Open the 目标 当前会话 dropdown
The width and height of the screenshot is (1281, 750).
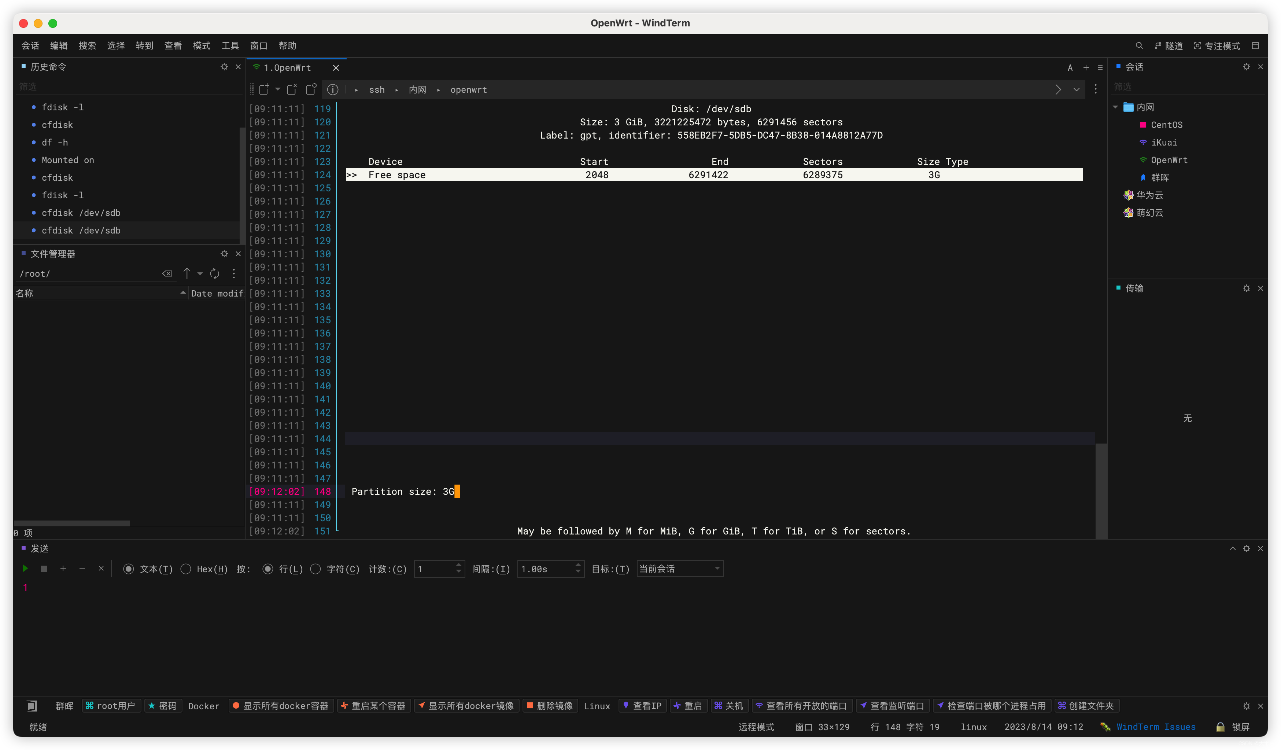pos(680,569)
